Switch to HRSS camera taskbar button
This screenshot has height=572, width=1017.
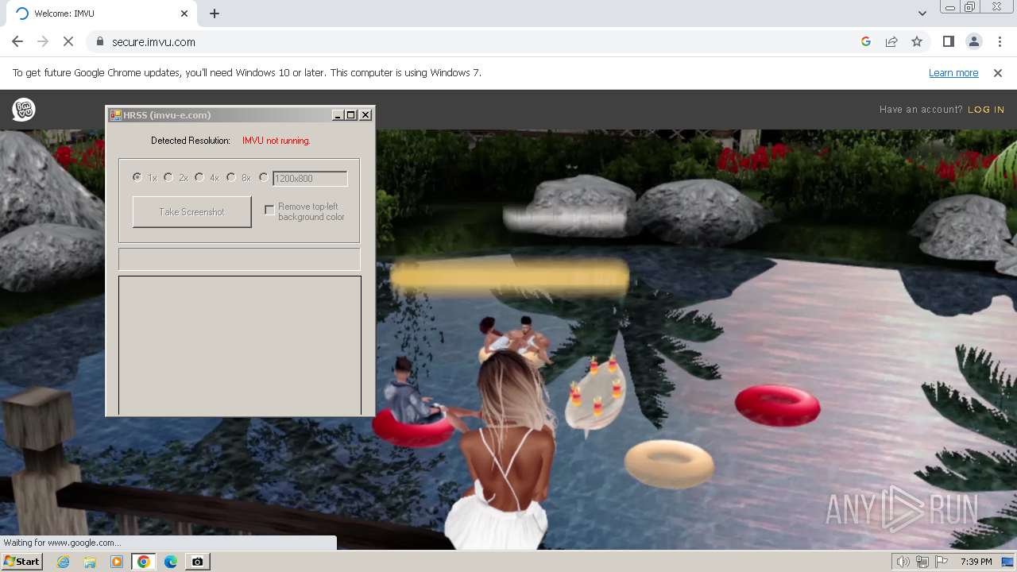(197, 562)
